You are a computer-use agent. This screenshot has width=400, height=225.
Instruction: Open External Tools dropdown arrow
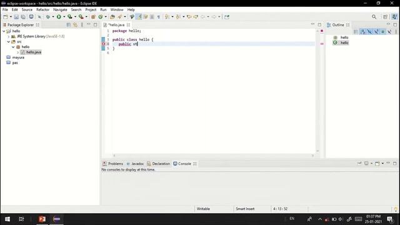(x=86, y=17)
